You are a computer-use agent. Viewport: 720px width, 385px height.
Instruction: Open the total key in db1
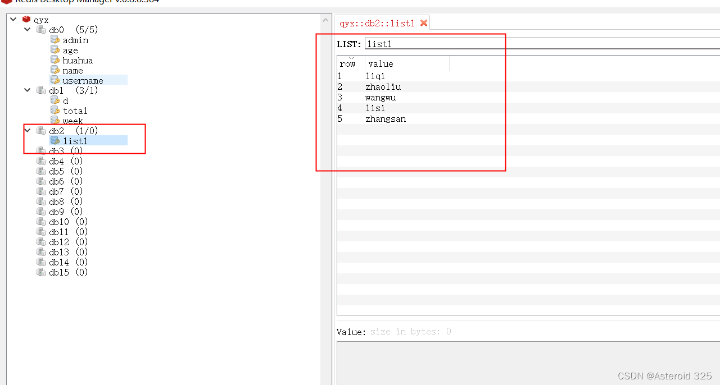pos(75,111)
